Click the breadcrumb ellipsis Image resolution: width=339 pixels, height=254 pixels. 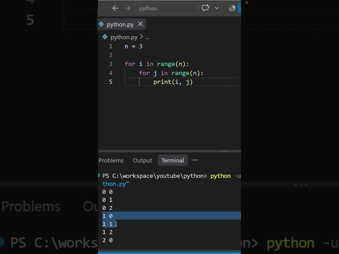pos(147,38)
